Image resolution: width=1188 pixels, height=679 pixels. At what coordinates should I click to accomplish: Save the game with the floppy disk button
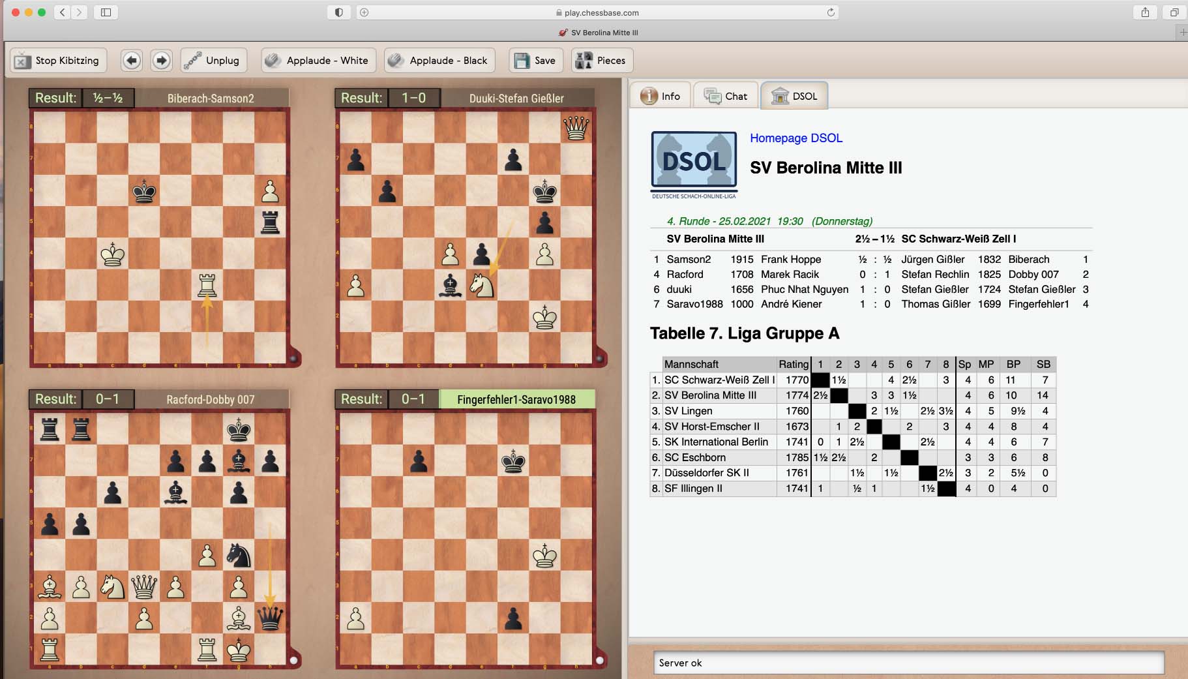click(x=535, y=61)
